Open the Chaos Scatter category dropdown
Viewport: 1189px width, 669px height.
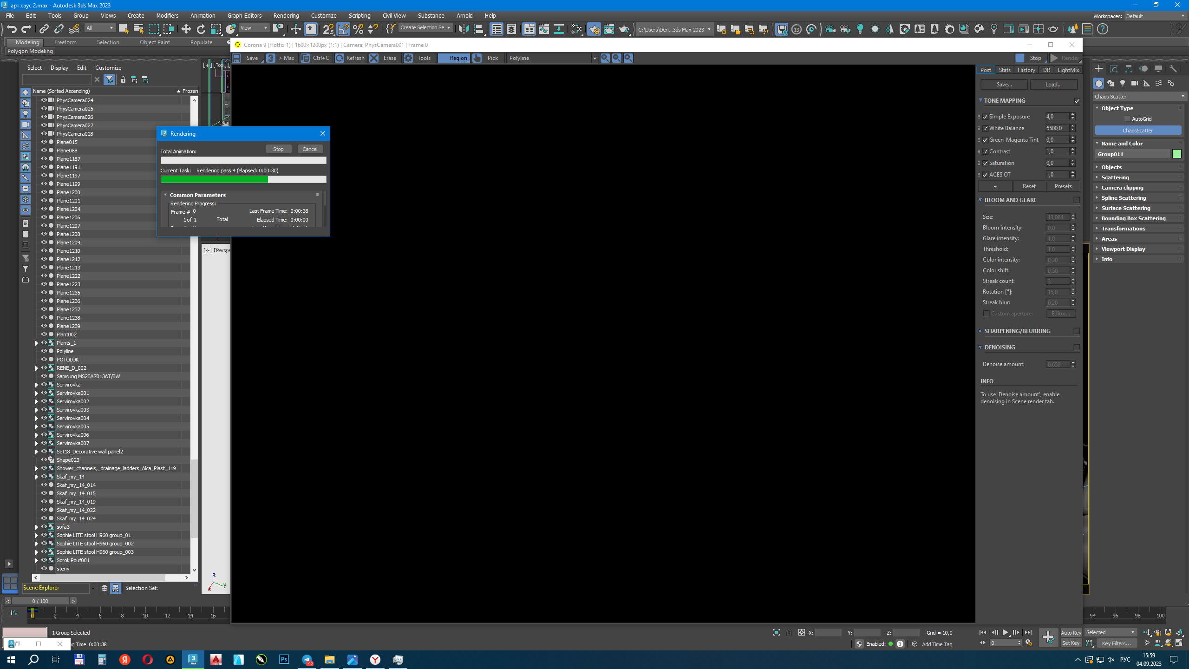(x=1139, y=97)
